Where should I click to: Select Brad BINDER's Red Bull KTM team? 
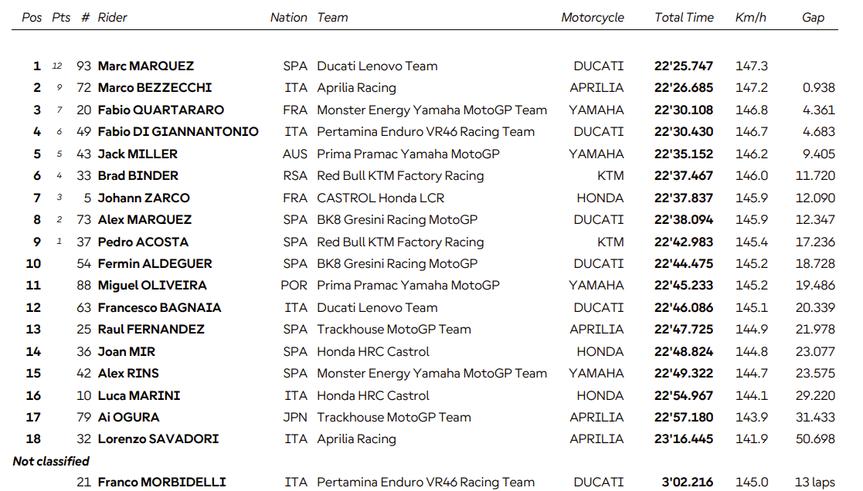point(400,176)
